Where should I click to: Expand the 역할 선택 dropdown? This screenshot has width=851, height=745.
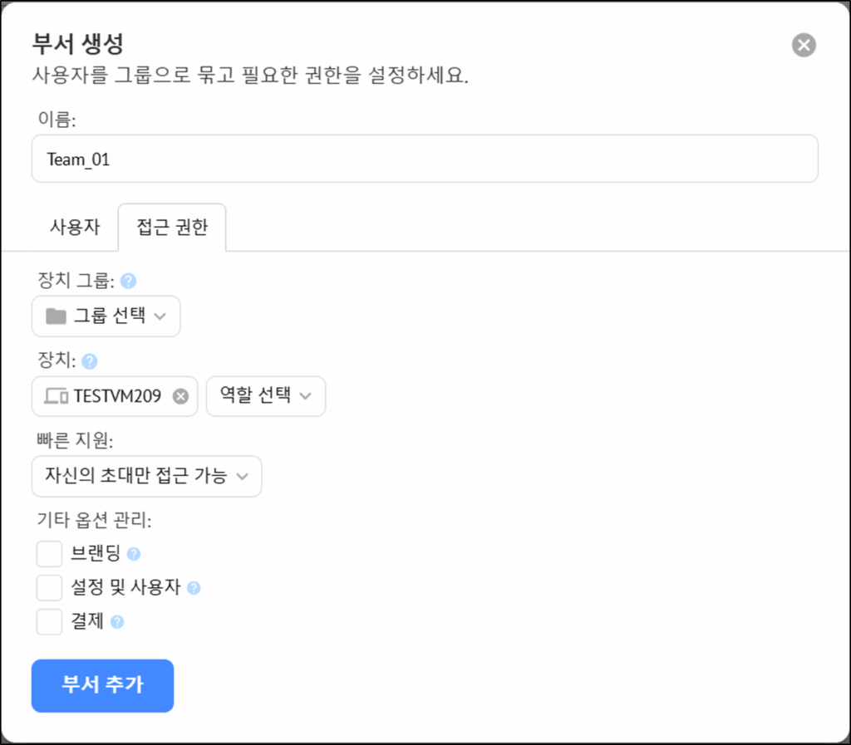point(266,396)
